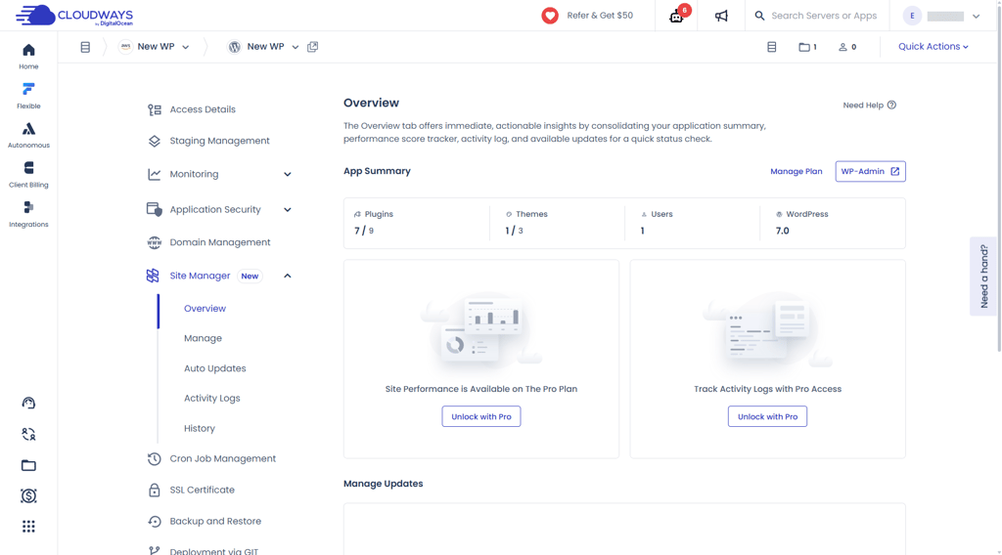1002x555 pixels.
Task: Open the dollar billing sidebar icon
Action: click(28, 495)
